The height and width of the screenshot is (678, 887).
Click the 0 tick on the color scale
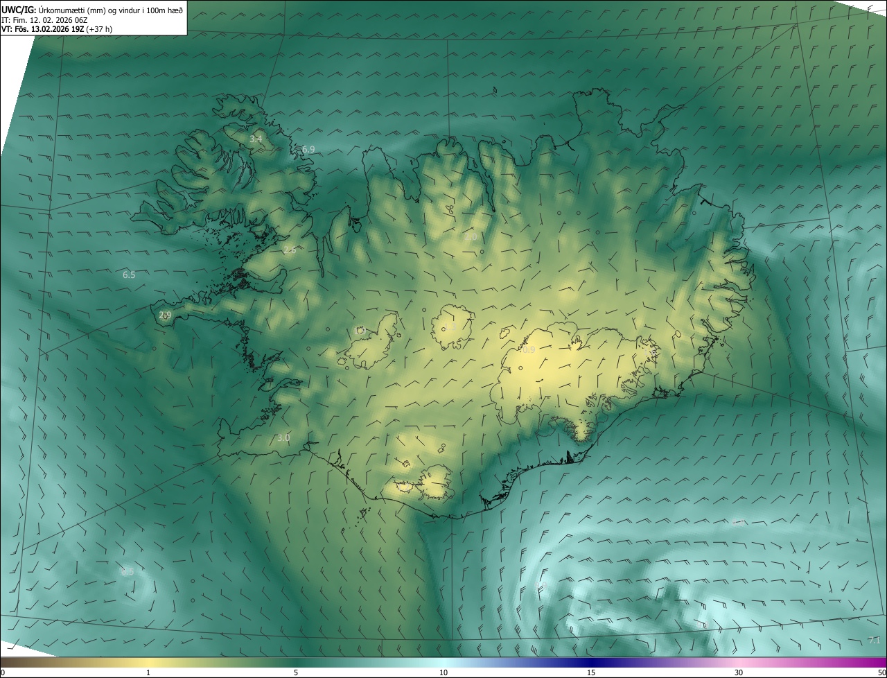(x=3, y=673)
